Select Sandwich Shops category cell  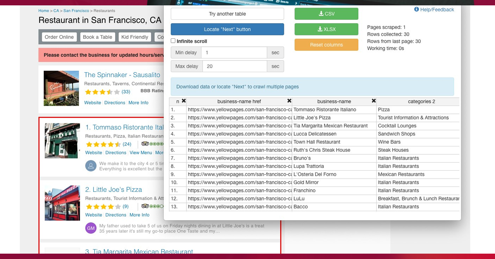coord(418,134)
